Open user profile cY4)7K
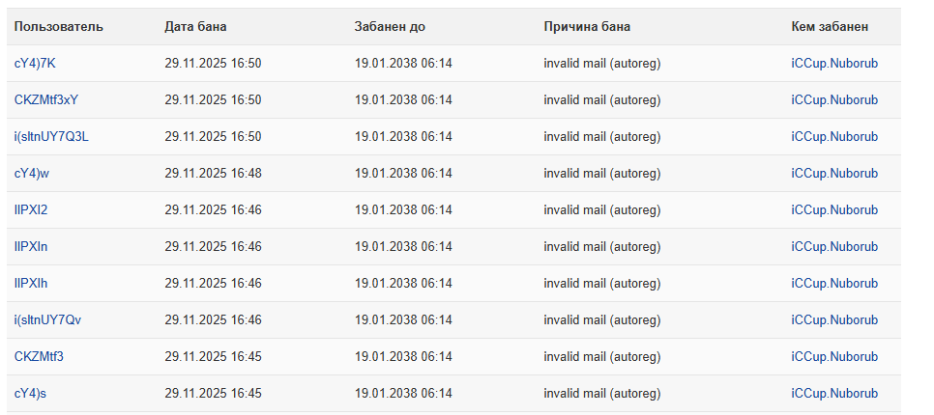Image resolution: width=934 pixels, height=415 pixels. pyautogui.click(x=35, y=64)
